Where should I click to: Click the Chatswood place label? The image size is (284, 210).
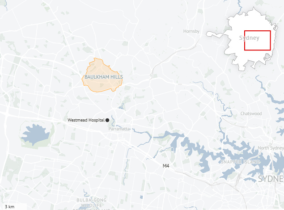coord(251,113)
